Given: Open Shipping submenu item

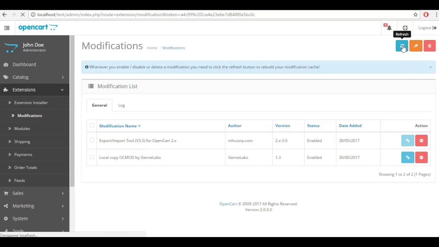Looking at the screenshot, I should coord(35,142).
